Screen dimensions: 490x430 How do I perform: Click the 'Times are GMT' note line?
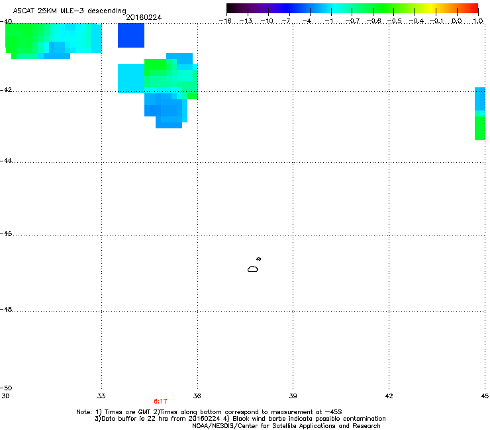[209, 412]
